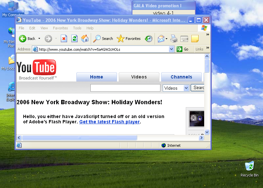Click the Forward arrow icon

pyautogui.click(x=48, y=39)
